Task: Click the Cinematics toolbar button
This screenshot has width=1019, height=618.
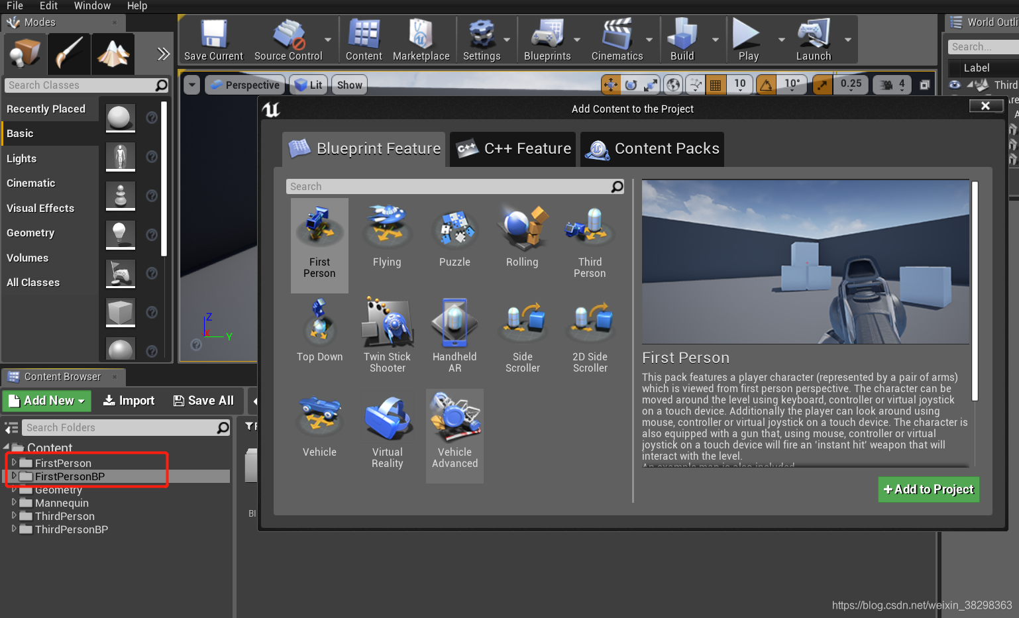Action: click(617, 40)
